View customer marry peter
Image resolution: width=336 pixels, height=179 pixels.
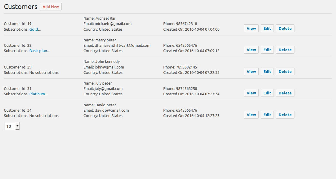click(x=251, y=50)
